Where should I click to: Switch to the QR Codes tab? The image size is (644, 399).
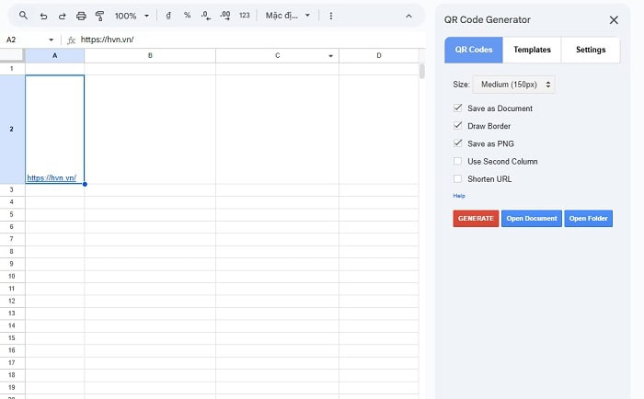pyautogui.click(x=474, y=50)
